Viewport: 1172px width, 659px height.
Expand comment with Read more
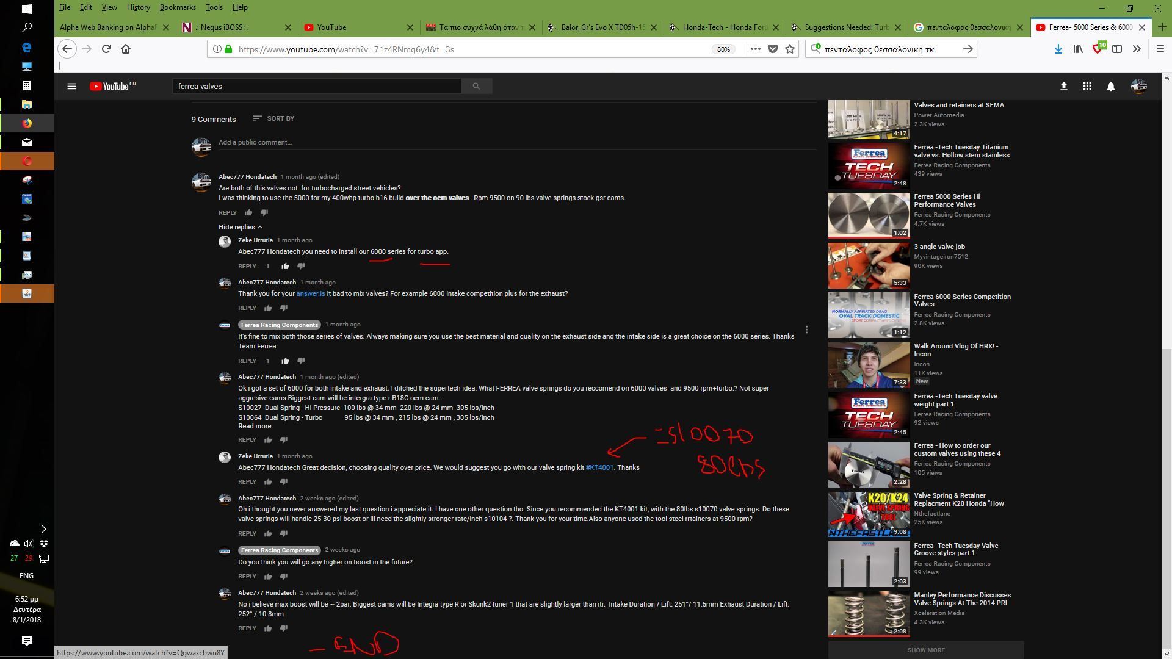255,427
